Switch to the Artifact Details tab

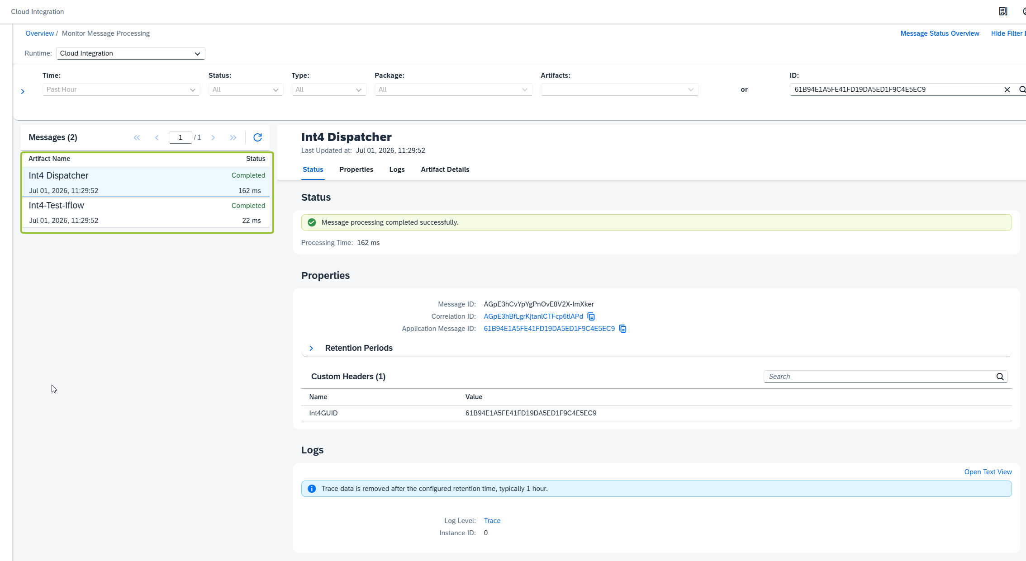coord(445,170)
